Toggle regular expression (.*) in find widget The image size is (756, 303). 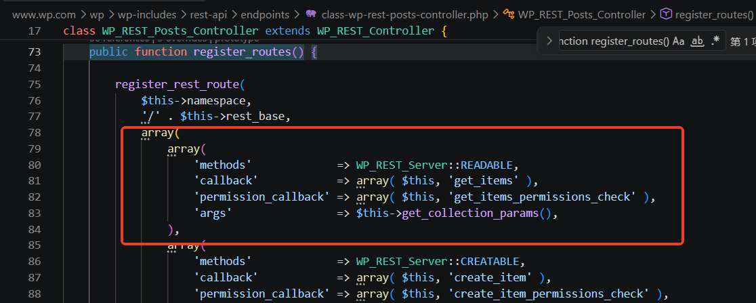click(x=715, y=41)
